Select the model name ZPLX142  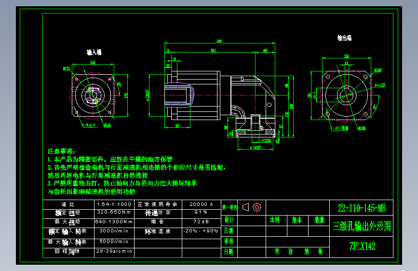click(362, 246)
